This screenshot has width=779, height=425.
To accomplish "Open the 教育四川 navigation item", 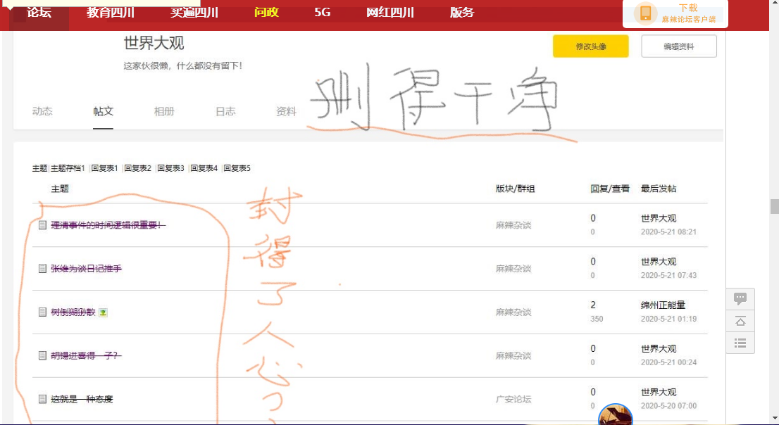I will pyautogui.click(x=111, y=13).
